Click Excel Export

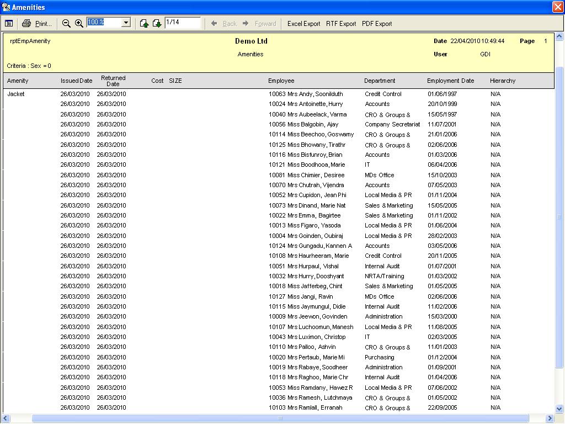pos(303,24)
